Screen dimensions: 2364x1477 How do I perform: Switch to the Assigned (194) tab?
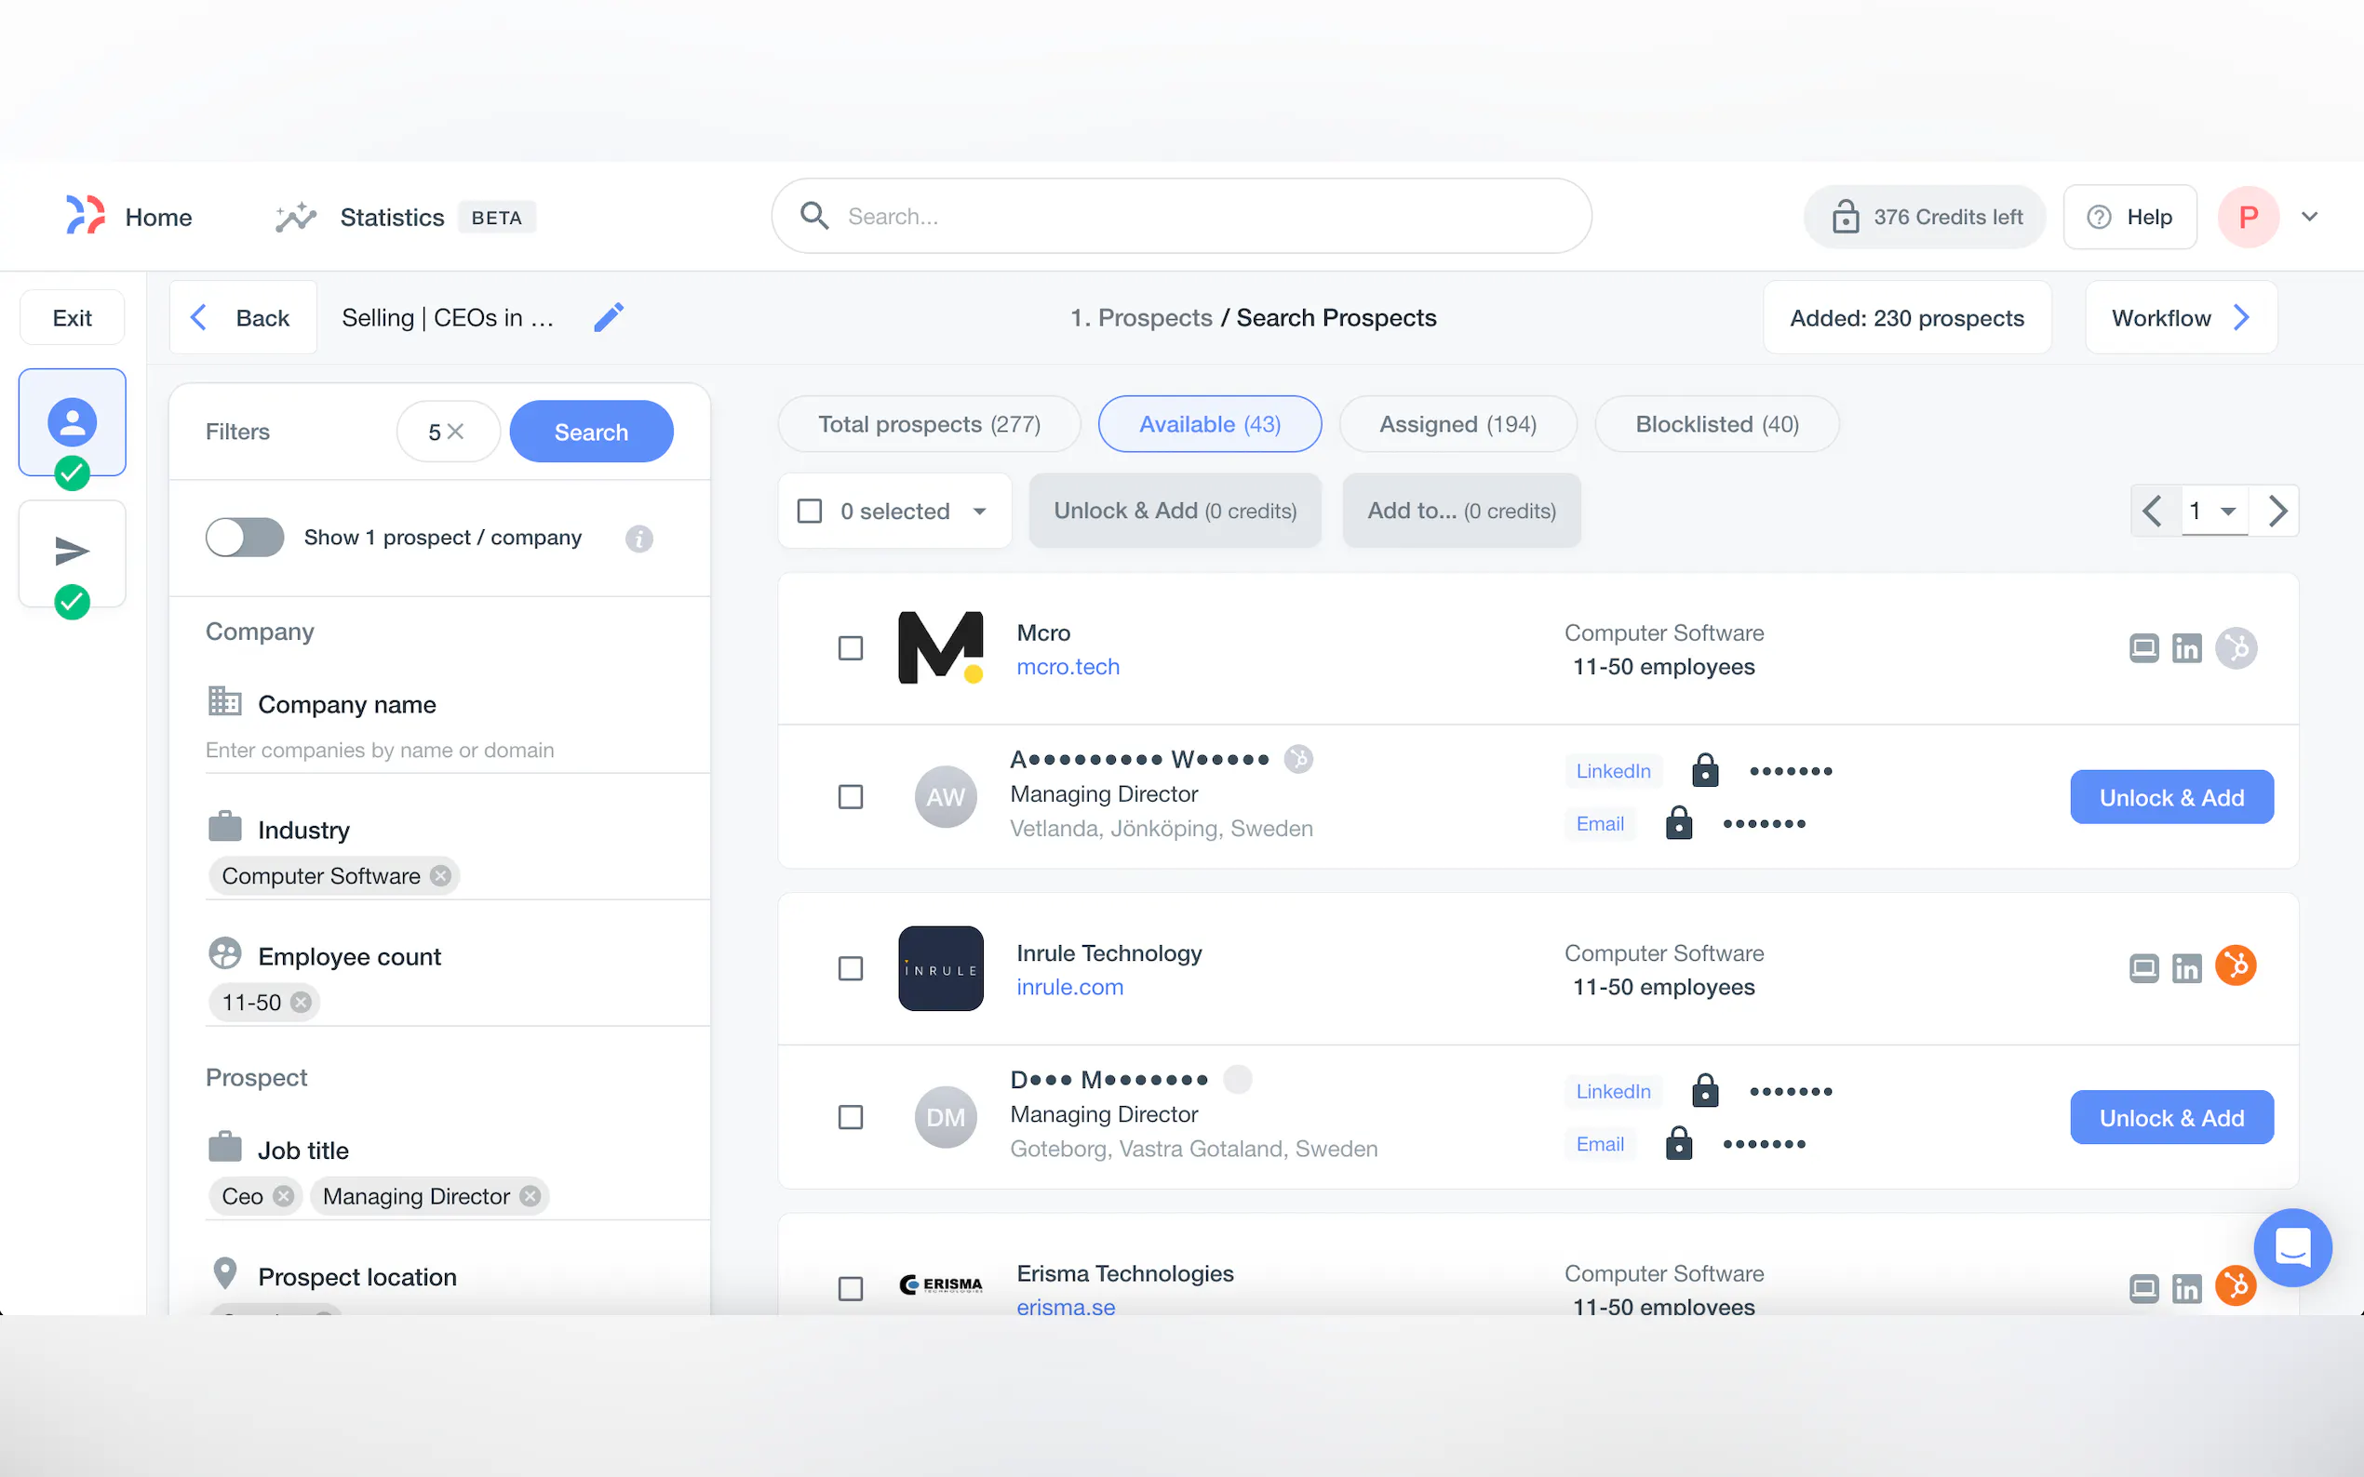tap(1457, 424)
